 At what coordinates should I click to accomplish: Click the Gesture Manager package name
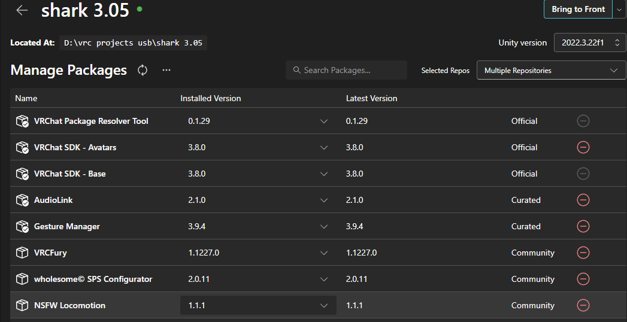tap(67, 226)
